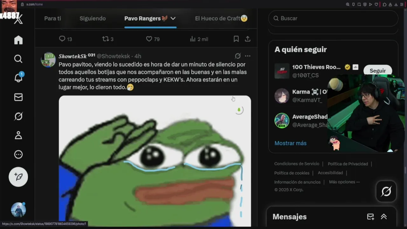Click the Mostrar más link
The width and height of the screenshot is (407, 229).
[290, 143]
